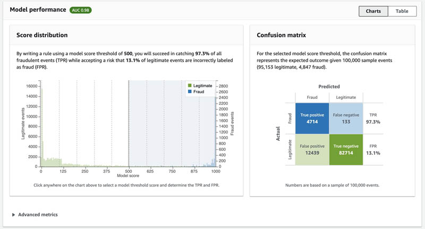
Task: Select the Charts view button
Action: coord(373,11)
